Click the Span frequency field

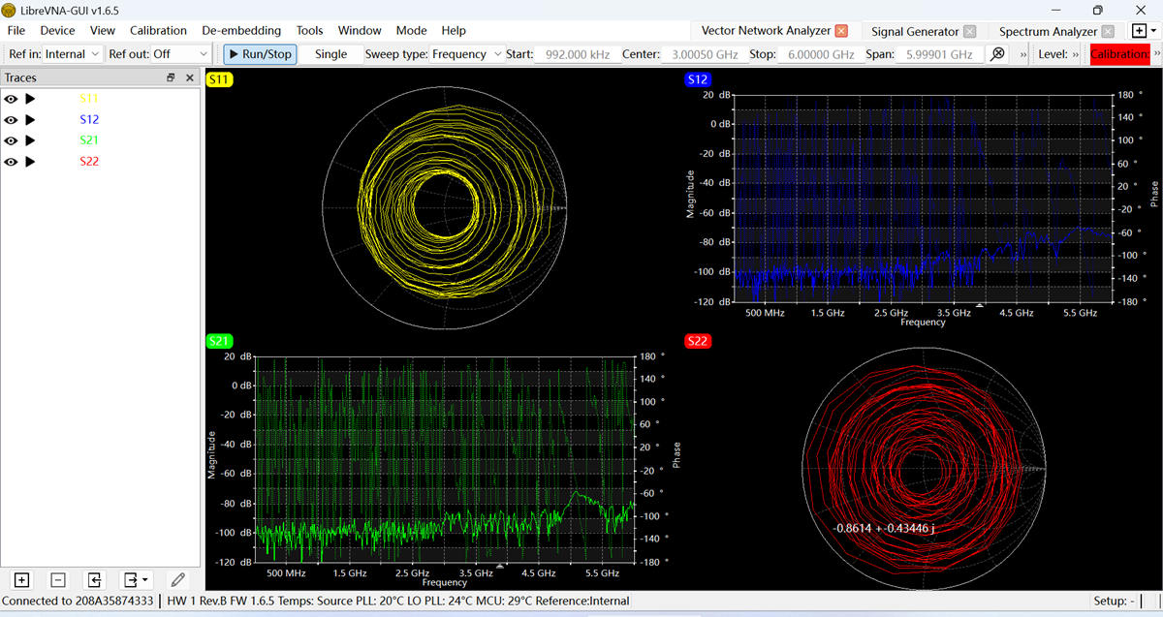(x=939, y=54)
